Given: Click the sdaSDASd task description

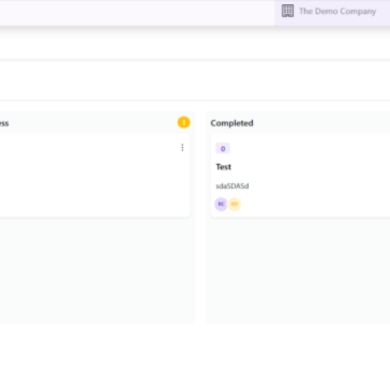Looking at the screenshot, I should pos(232,186).
